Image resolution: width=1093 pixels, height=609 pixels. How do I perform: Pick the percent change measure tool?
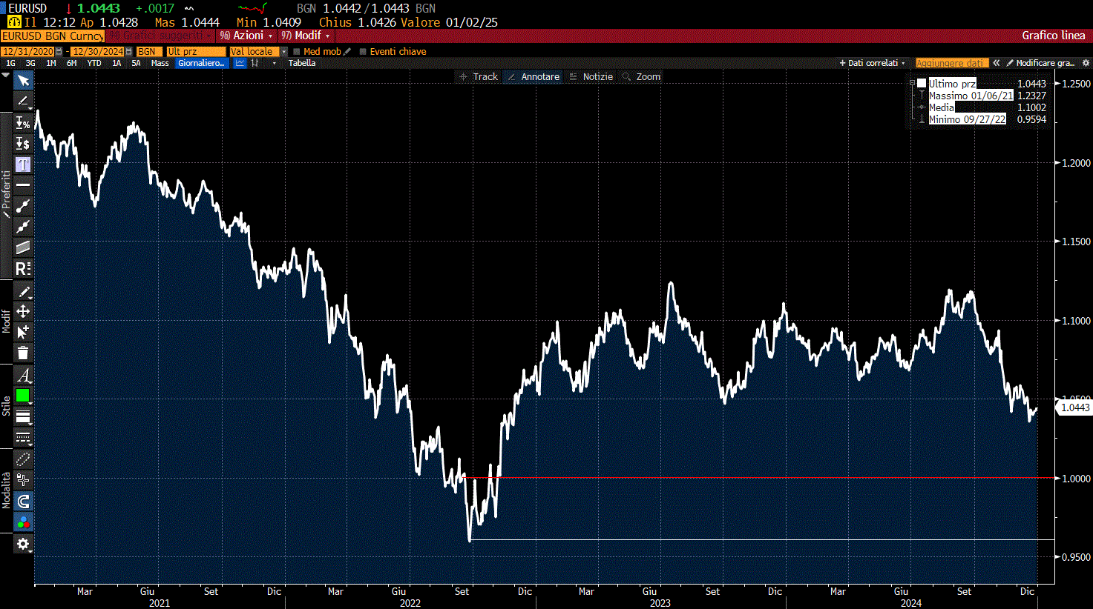23,123
